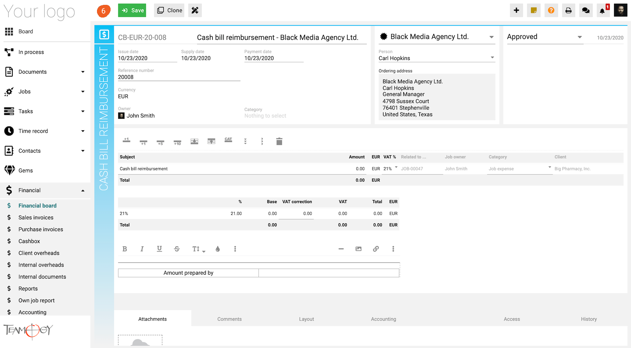Add ten rows with +10 icon
Image resolution: width=631 pixels, height=348 pixels.
point(177,142)
